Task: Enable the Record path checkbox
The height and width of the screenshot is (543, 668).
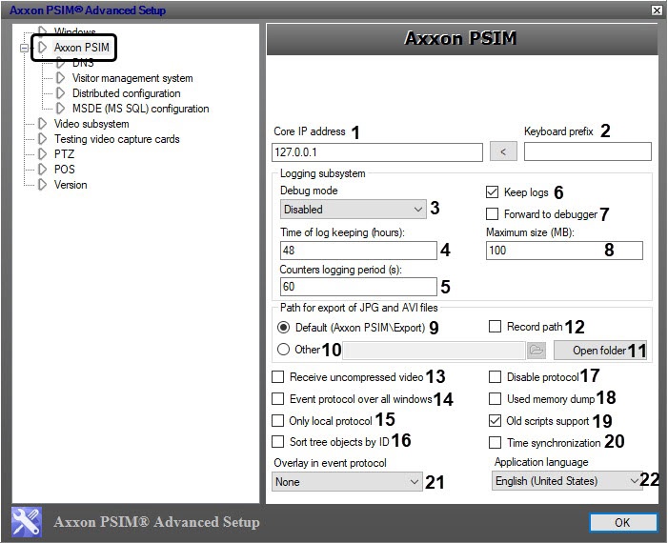Action: point(495,327)
